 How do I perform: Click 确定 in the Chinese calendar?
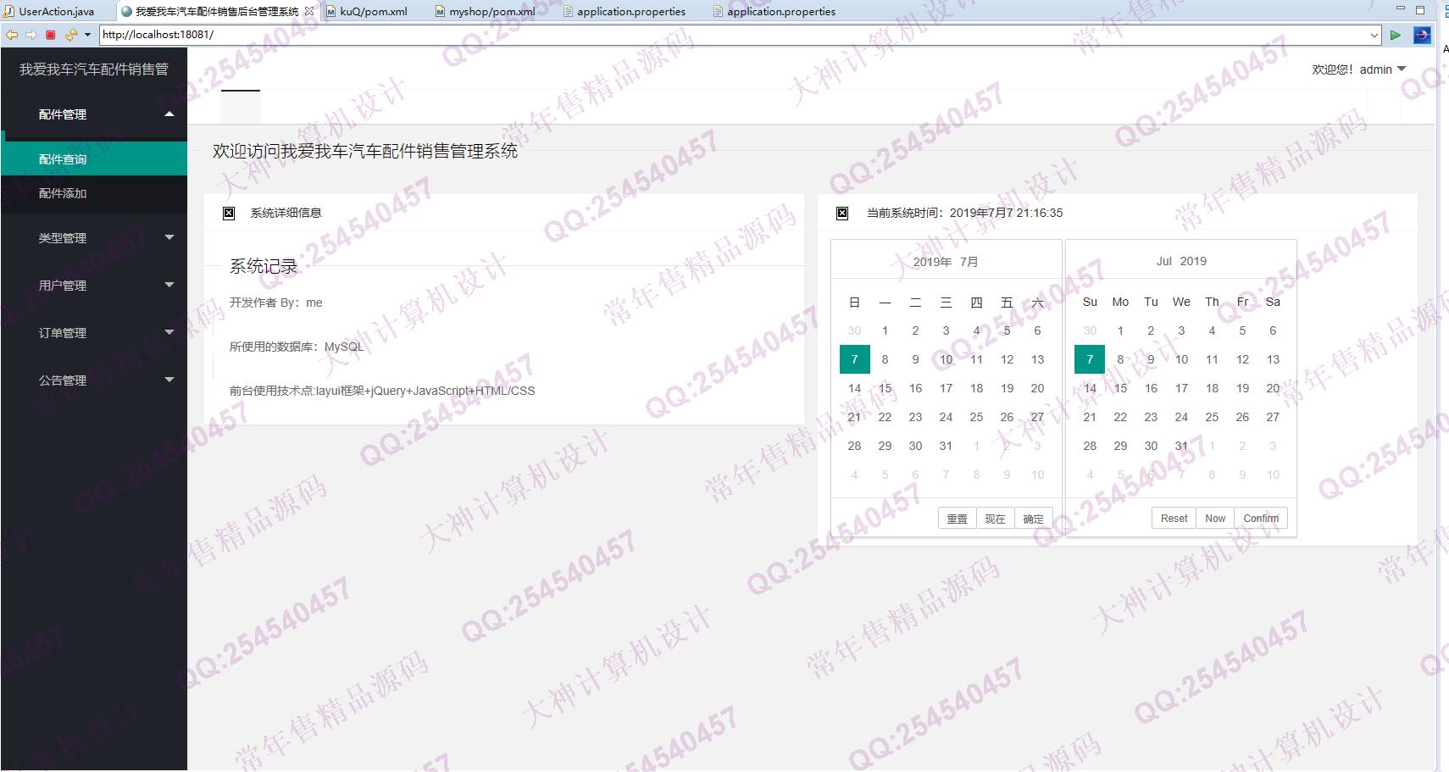pyautogui.click(x=1033, y=519)
